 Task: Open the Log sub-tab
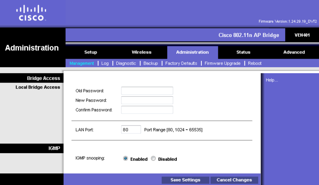click(x=105, y=64)
